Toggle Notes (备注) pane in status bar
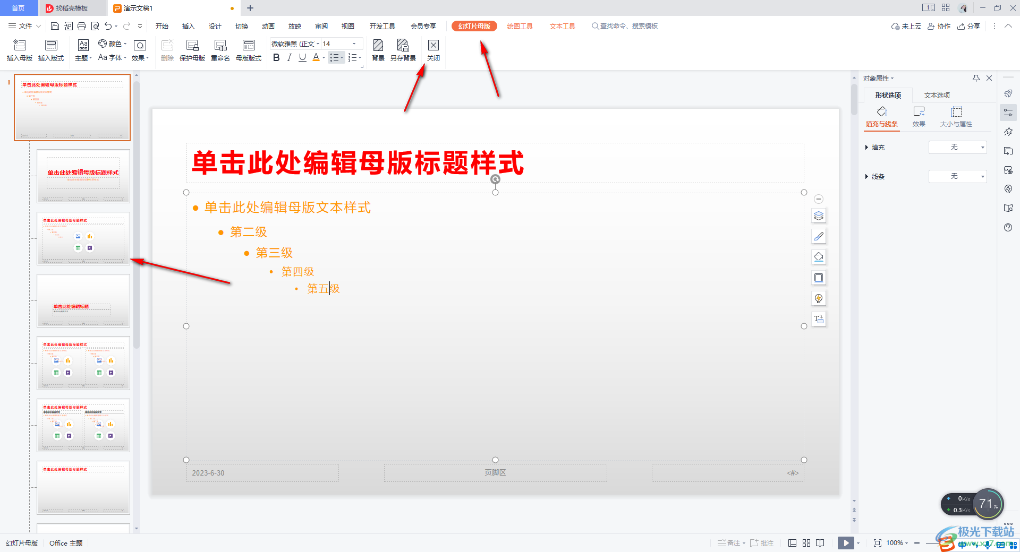 click(731, 543)
